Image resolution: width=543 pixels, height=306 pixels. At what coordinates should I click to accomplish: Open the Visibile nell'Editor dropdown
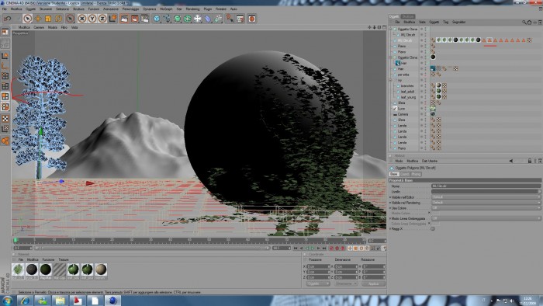click(486, 197)
